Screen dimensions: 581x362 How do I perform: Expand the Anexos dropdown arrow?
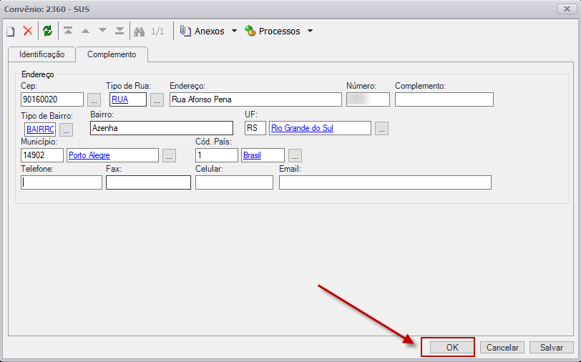(234, 31)
